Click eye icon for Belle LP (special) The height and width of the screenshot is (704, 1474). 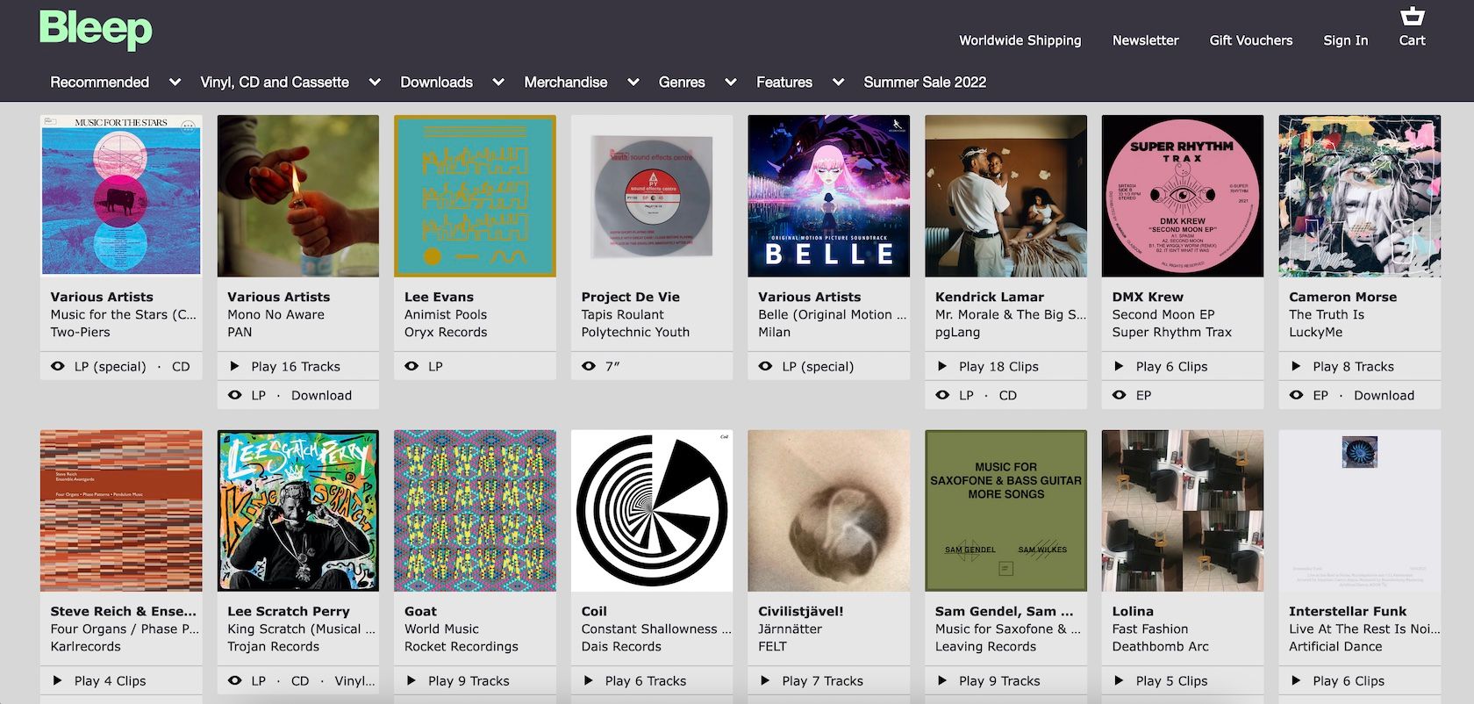[765, 366]
